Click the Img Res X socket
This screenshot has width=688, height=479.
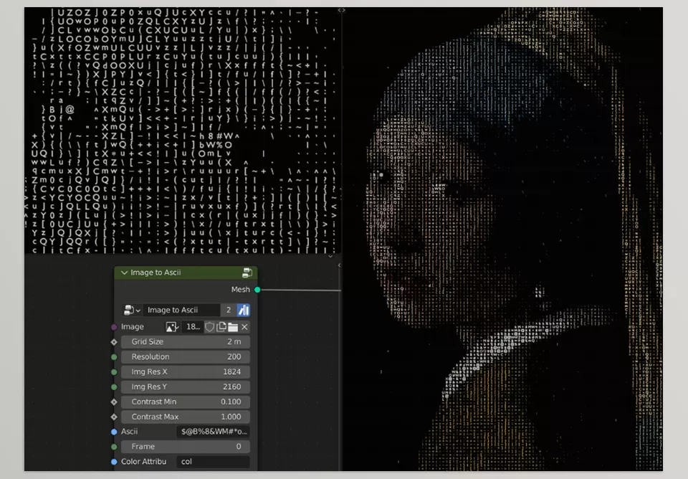114,372
